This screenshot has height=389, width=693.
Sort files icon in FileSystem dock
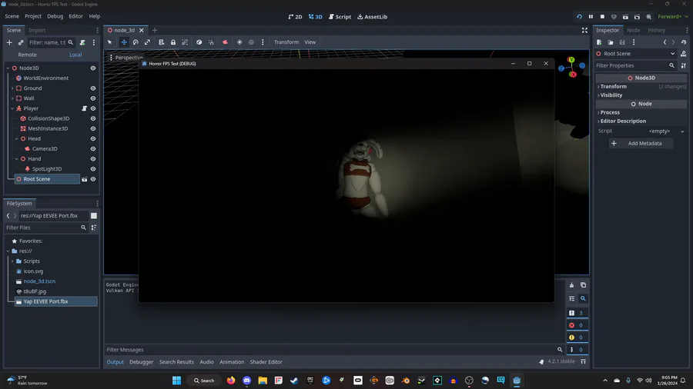94,228
